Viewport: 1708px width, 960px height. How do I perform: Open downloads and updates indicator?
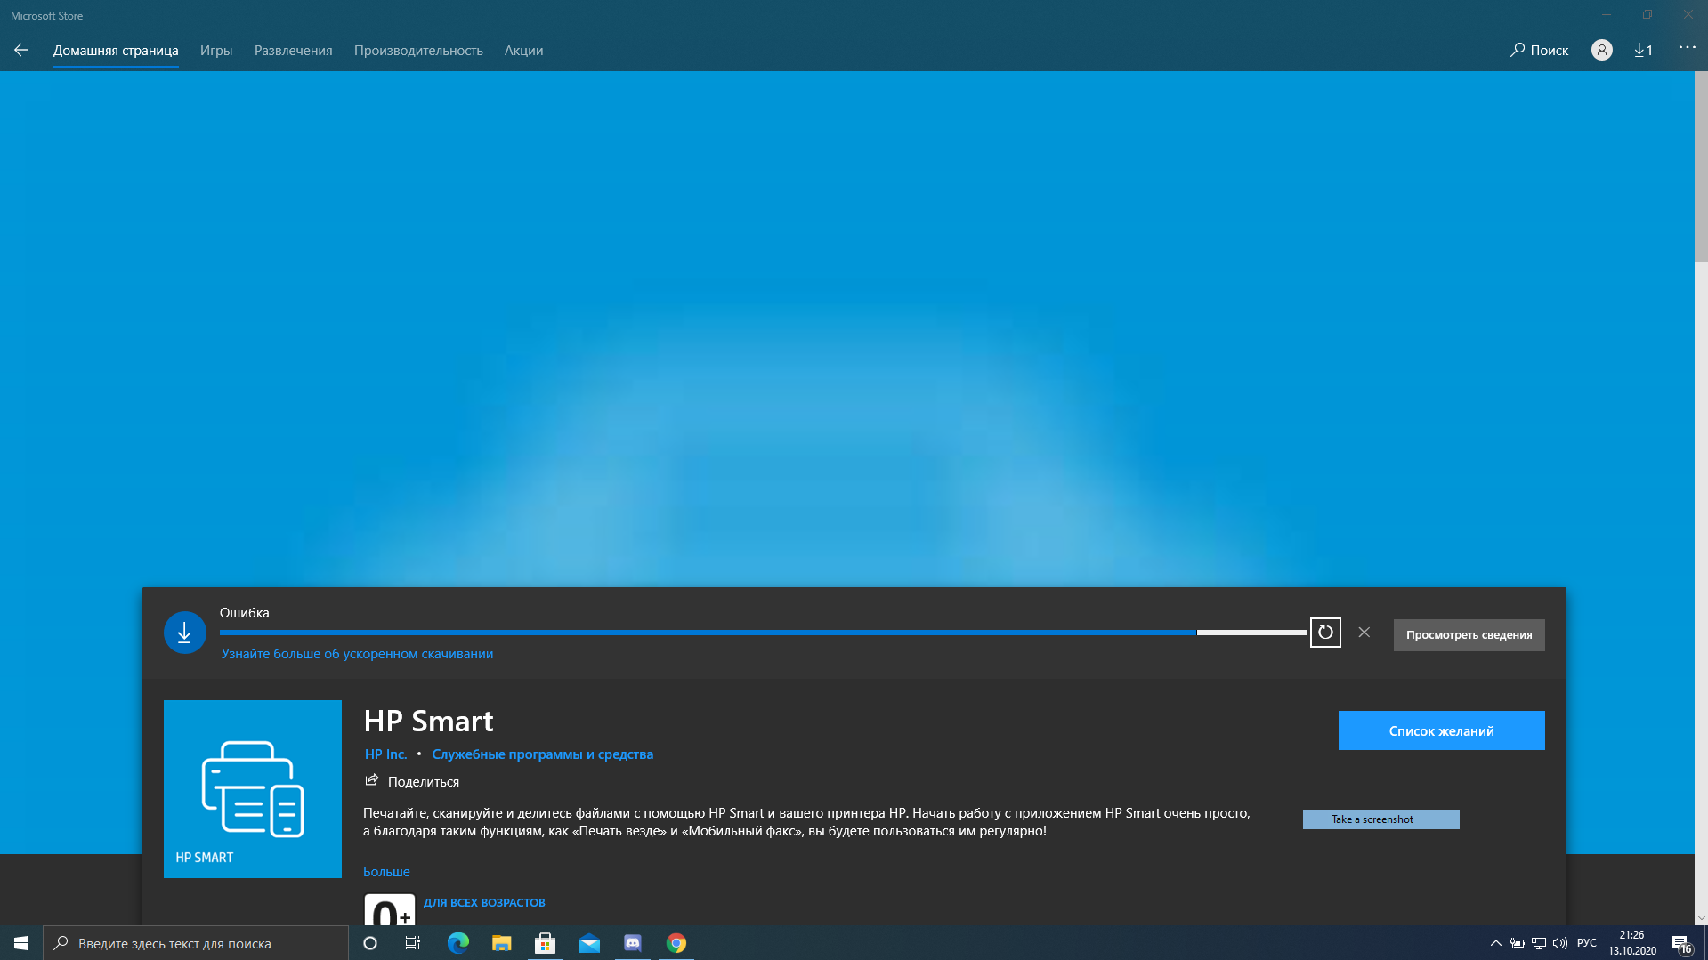pyautogui.click(x=1643, y=50)
